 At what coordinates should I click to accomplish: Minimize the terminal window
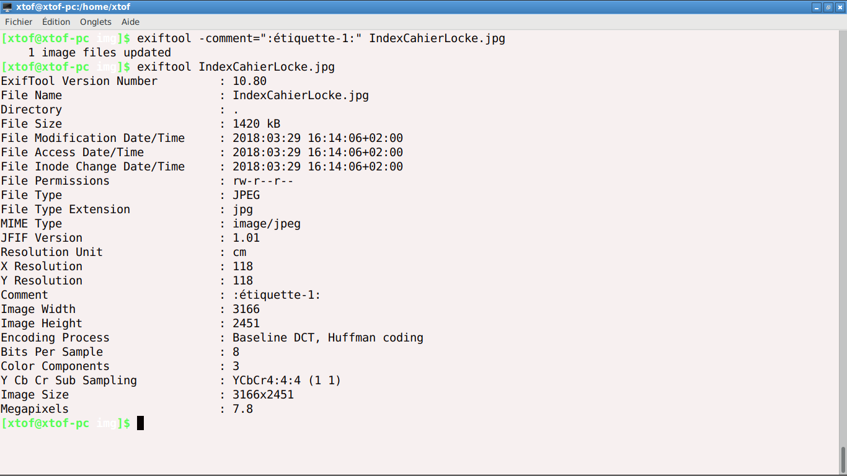817,7
